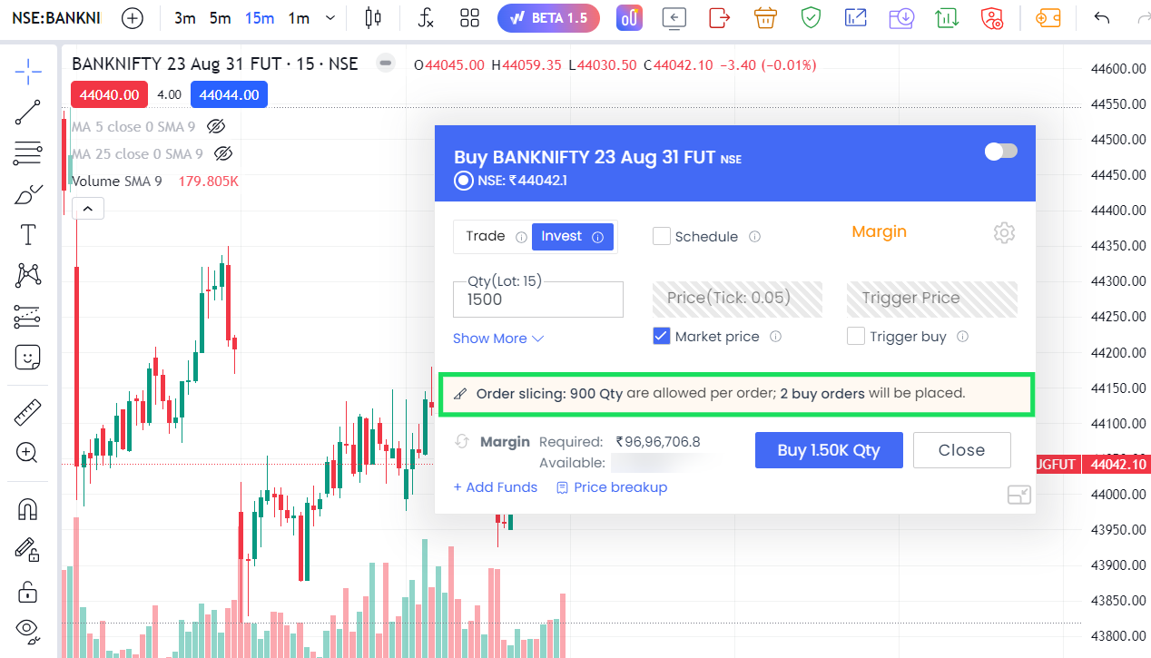This screenshot has width=1151, height=658.
Task: Click the Volume SMA 9 legend label
Action: 117,181
